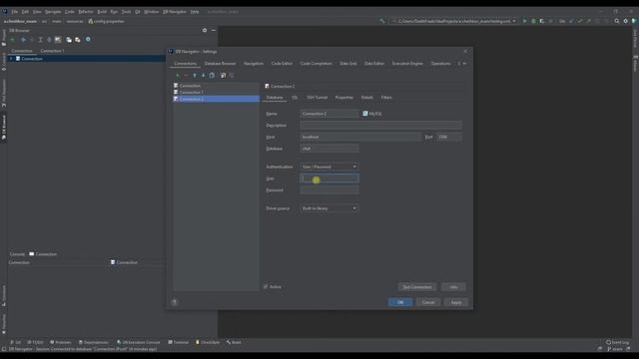Switch to the Navigation settings tab
The height and width of the screenshot is (359, 639).
[x=254, y=64]
